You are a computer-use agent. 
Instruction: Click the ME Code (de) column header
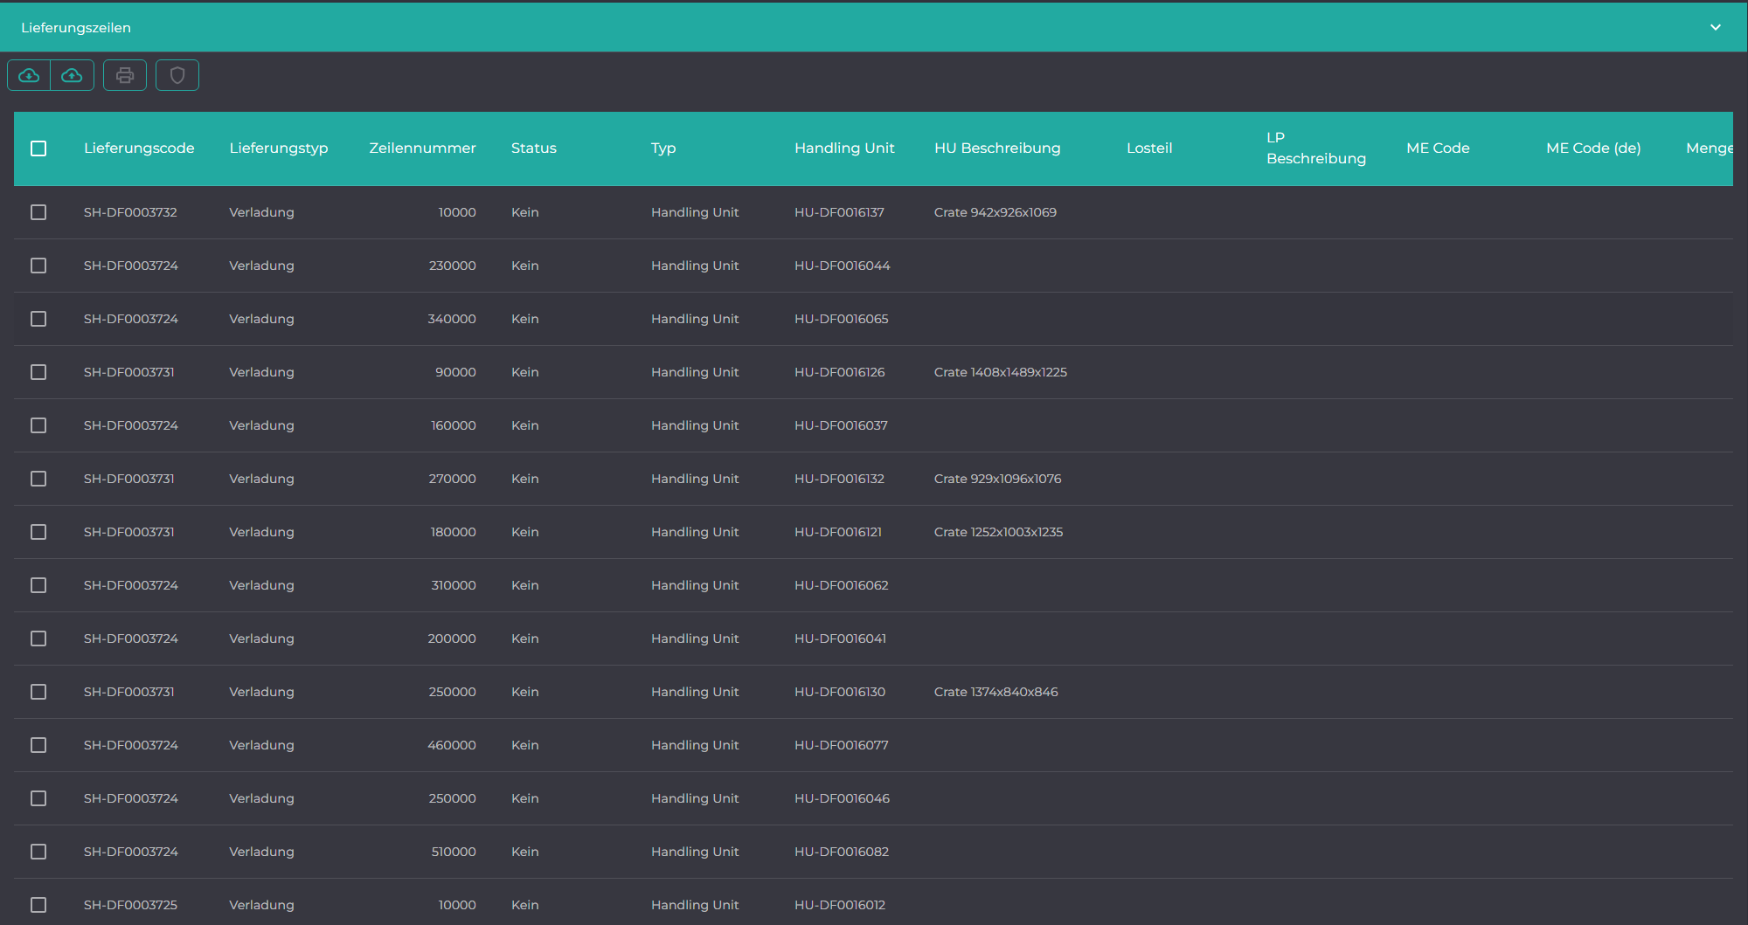tap(1593, 148)
